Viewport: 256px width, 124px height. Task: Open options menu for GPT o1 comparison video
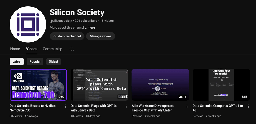[x=248, y=106]
